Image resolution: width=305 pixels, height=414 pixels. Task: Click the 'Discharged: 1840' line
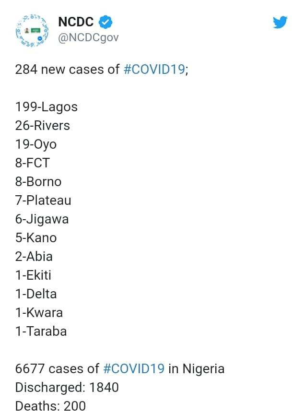[67, 387]
